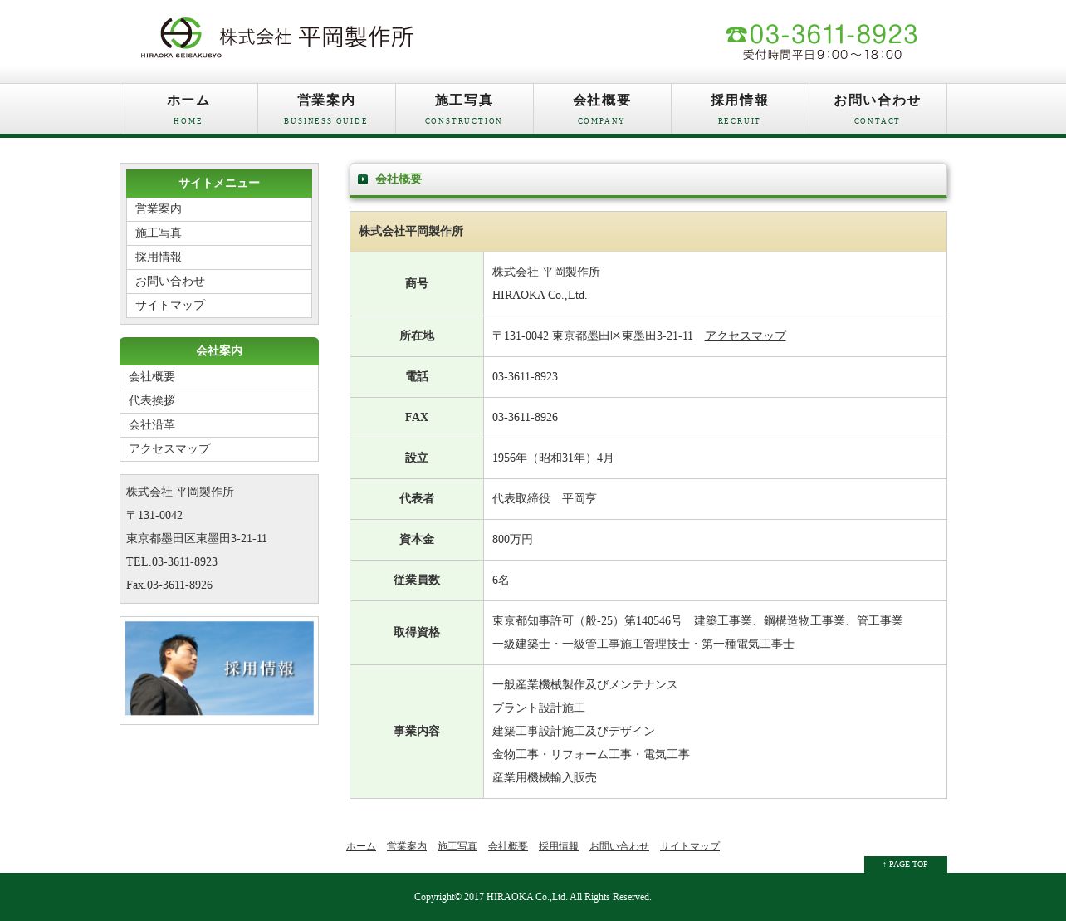Click the 受付時間平日 hours text in header

822,55
